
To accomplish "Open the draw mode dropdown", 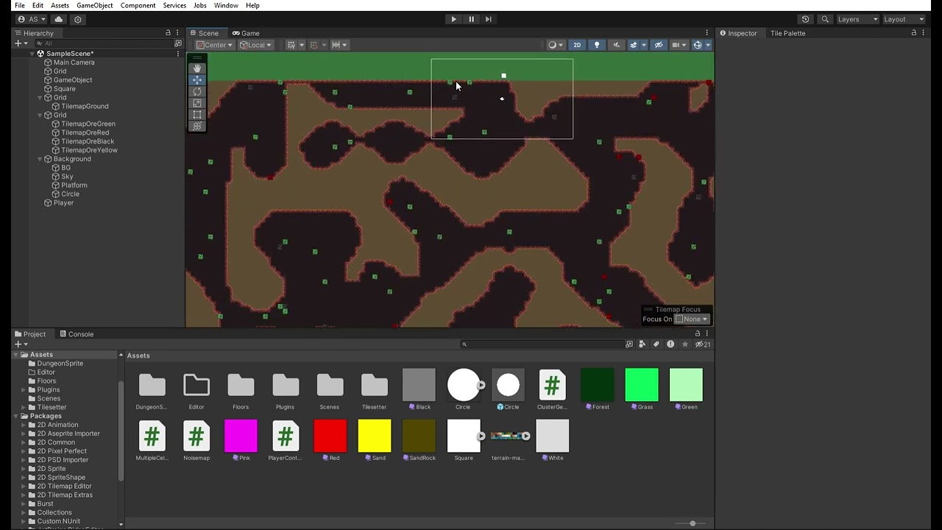I will click(556, 45).
